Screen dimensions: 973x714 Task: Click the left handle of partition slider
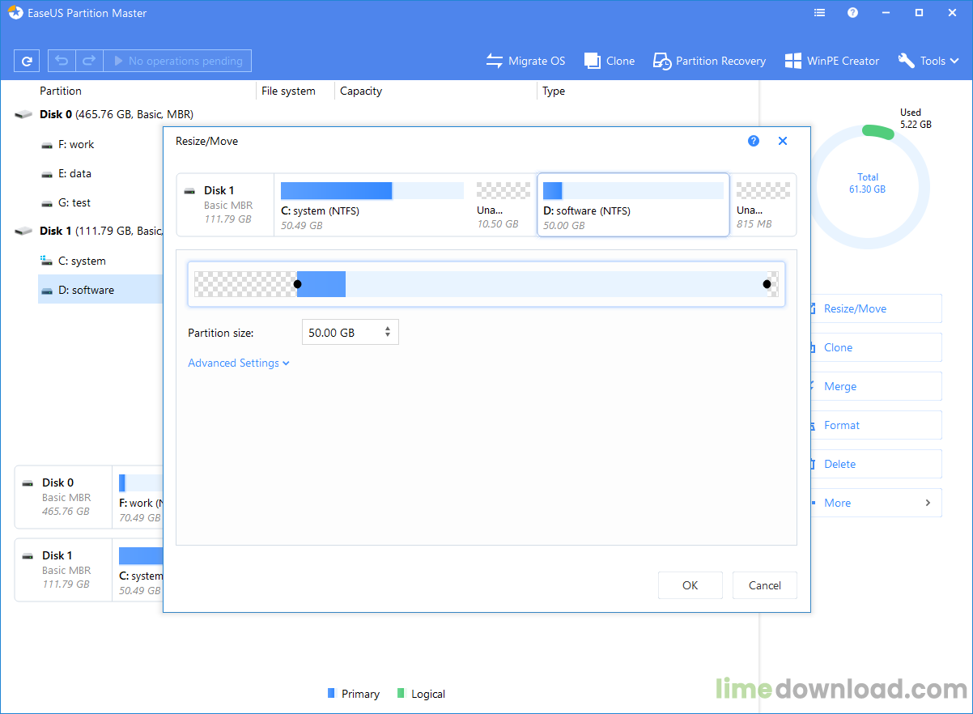297,284
